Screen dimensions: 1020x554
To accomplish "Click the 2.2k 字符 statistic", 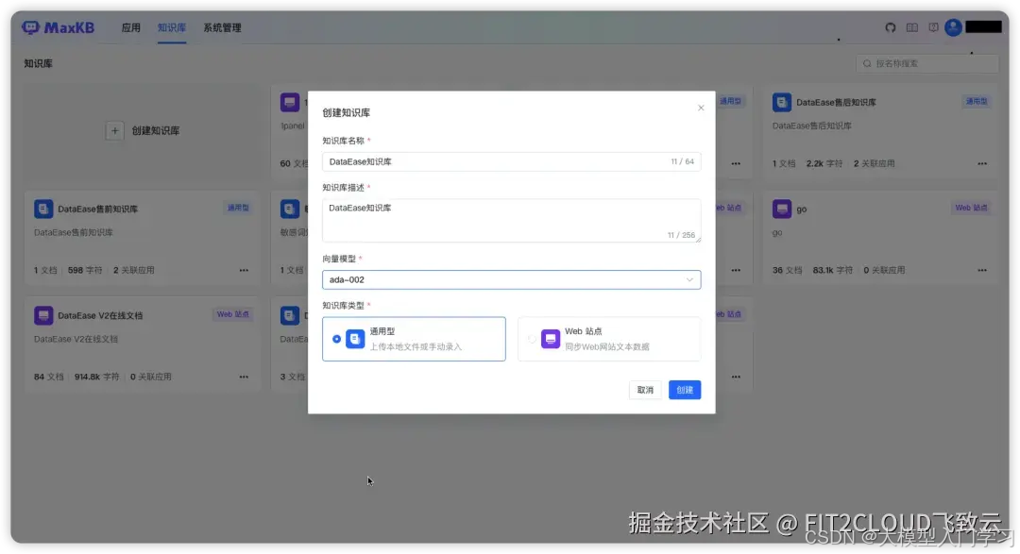I will [824, 163].
